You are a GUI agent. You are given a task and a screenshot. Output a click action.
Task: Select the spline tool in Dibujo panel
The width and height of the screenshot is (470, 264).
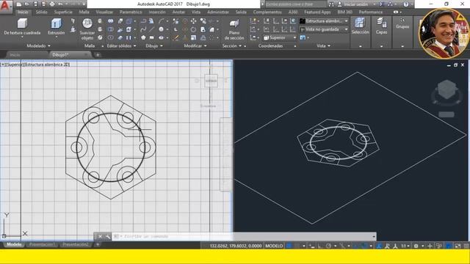[143, 29]
